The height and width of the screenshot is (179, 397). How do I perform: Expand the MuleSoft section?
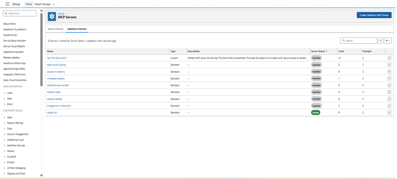coord(4,157)
